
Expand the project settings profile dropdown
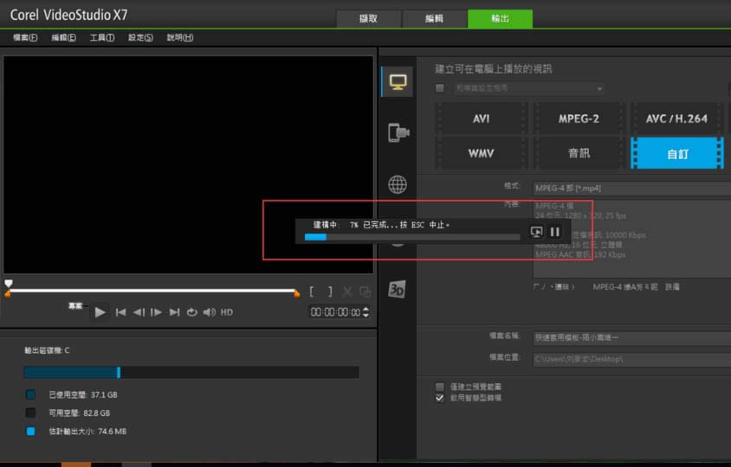coord(599,88)
